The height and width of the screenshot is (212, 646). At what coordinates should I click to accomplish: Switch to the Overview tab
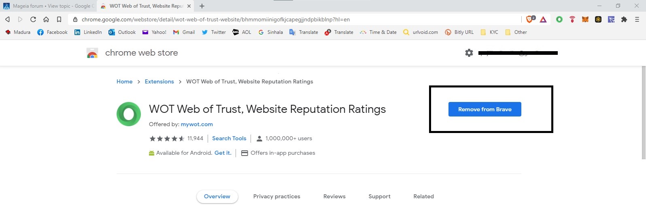click(217, 196)
